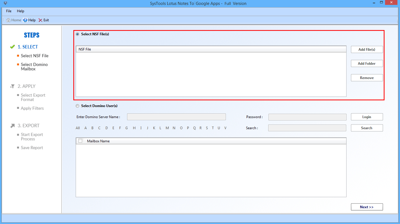Click the arrow icon beside 3. EXPORT

pyautogui.click(x=12, y=126)
